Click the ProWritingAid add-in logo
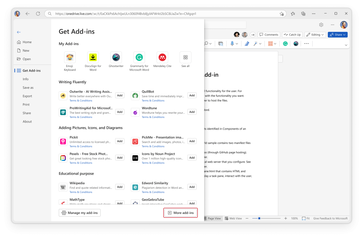Viewport: 363px width, 238px height. coord(63,112)
